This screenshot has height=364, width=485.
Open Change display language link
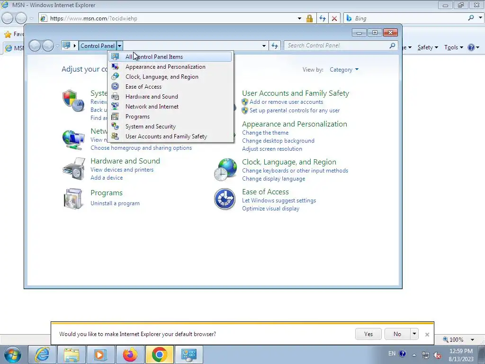click(x=274, y=179)
